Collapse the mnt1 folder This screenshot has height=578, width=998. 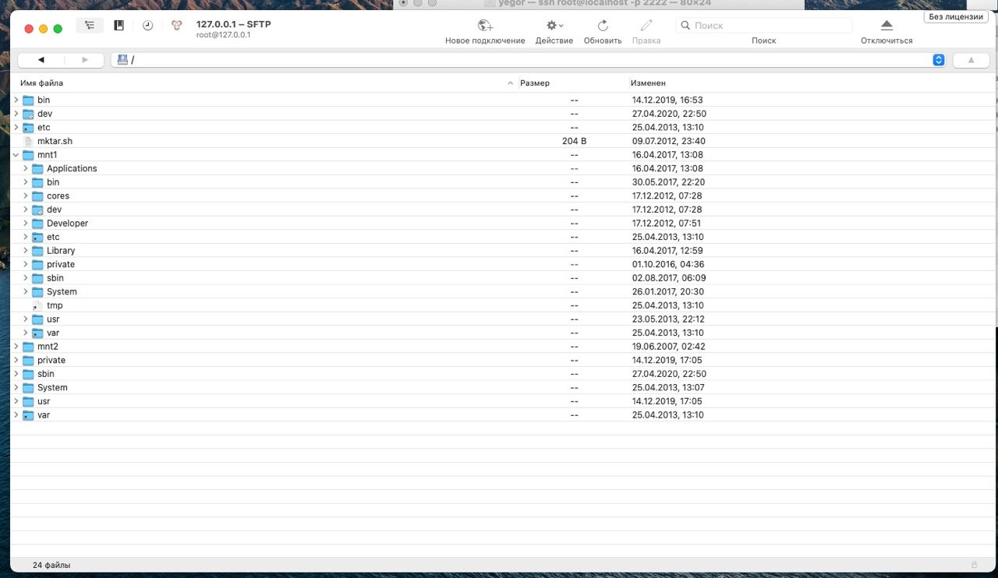point(16,155)
